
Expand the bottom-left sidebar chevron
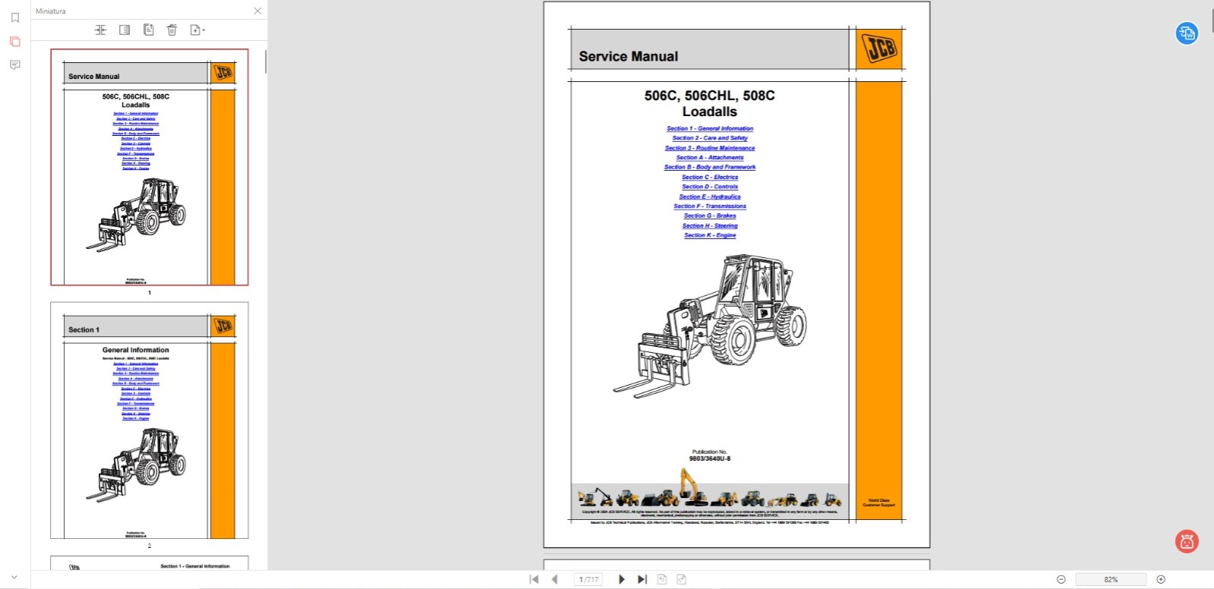click(x=14, y=577)
